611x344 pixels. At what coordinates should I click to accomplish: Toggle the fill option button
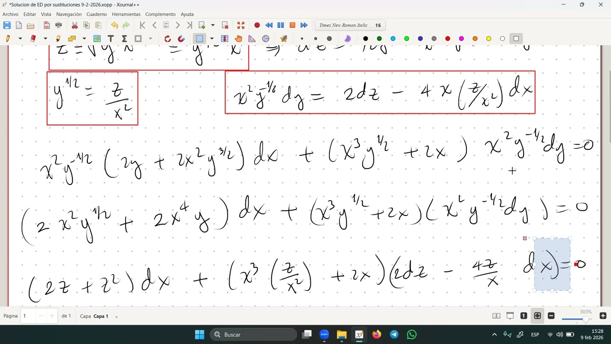(x=348, y=39)
